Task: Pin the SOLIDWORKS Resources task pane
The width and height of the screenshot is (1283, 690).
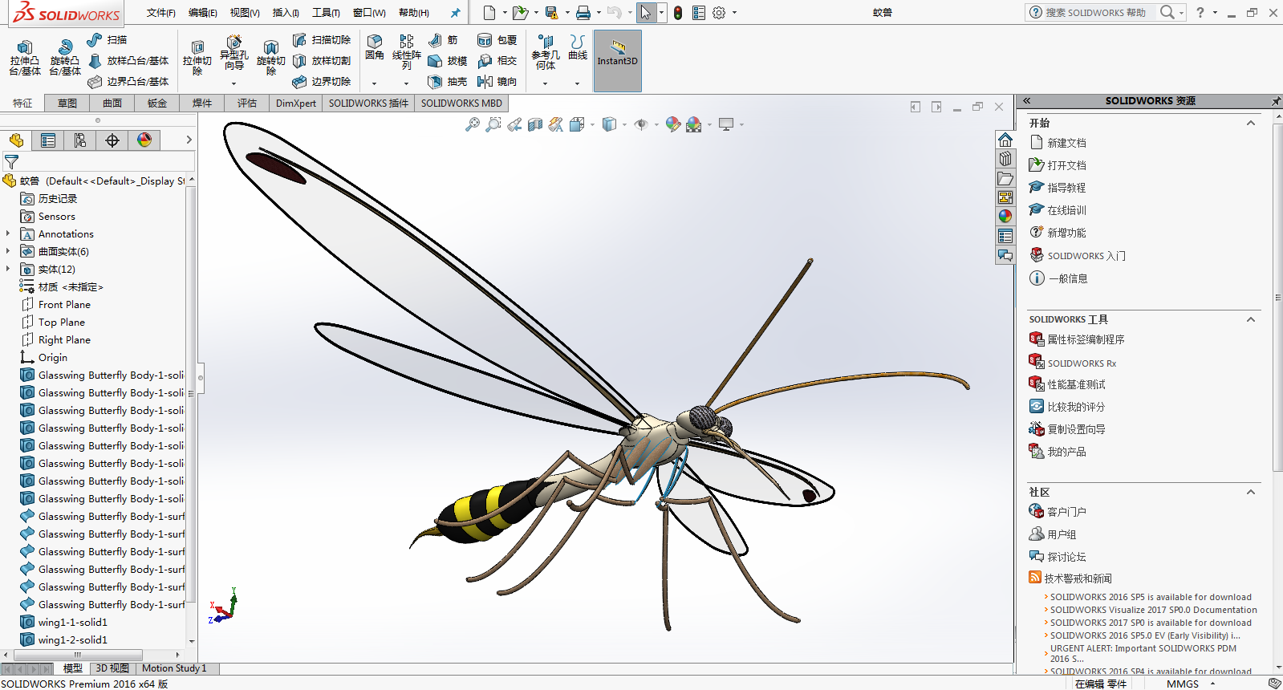Action: pyautogui.click(x=1276, y=101)
